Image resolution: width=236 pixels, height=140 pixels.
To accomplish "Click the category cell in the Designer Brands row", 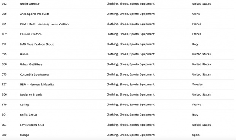I will [130, 94].
